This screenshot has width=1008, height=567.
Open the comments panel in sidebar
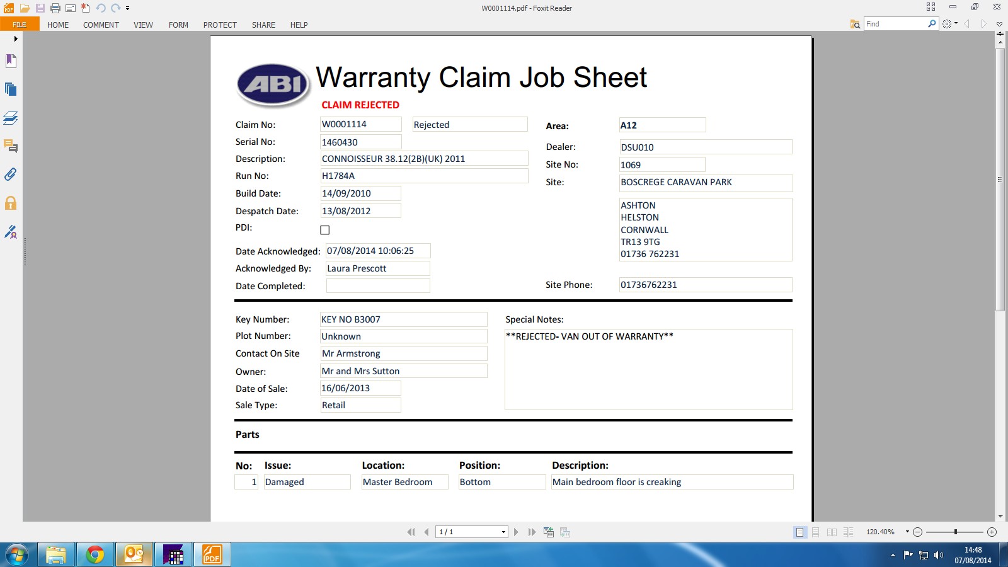(11, 146)
